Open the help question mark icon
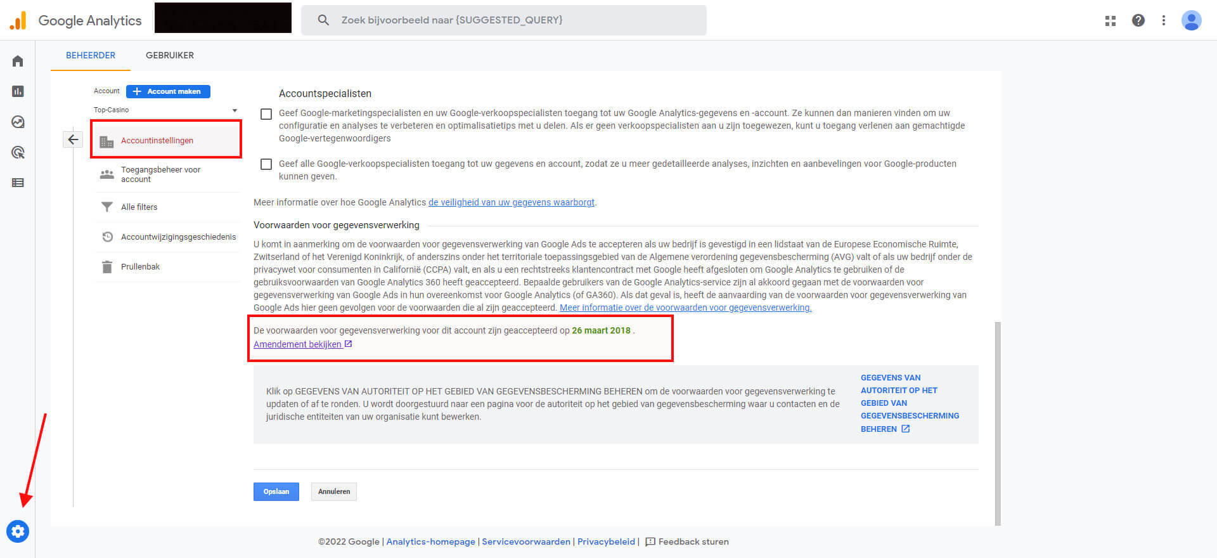1217x558 pixels. pyautogui.click(x=1138, y=20)
